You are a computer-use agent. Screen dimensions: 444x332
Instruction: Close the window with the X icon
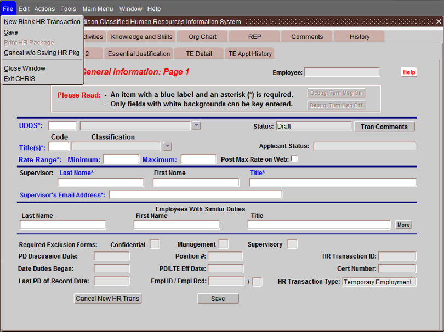[x=439, y=21]
